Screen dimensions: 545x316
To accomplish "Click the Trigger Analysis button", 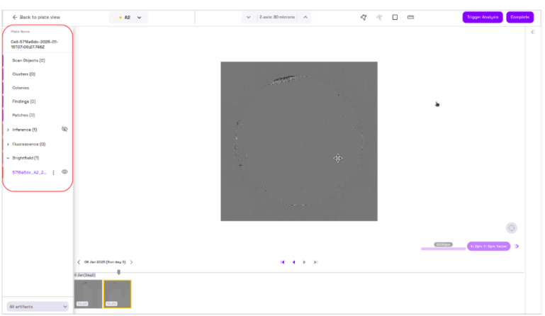I will pyautogui.click(x=482, y=17).
